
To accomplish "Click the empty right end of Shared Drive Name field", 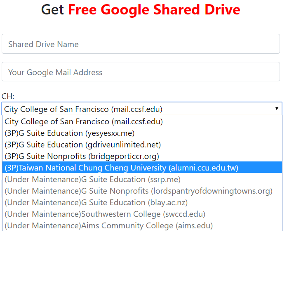I will pos(256,44).
